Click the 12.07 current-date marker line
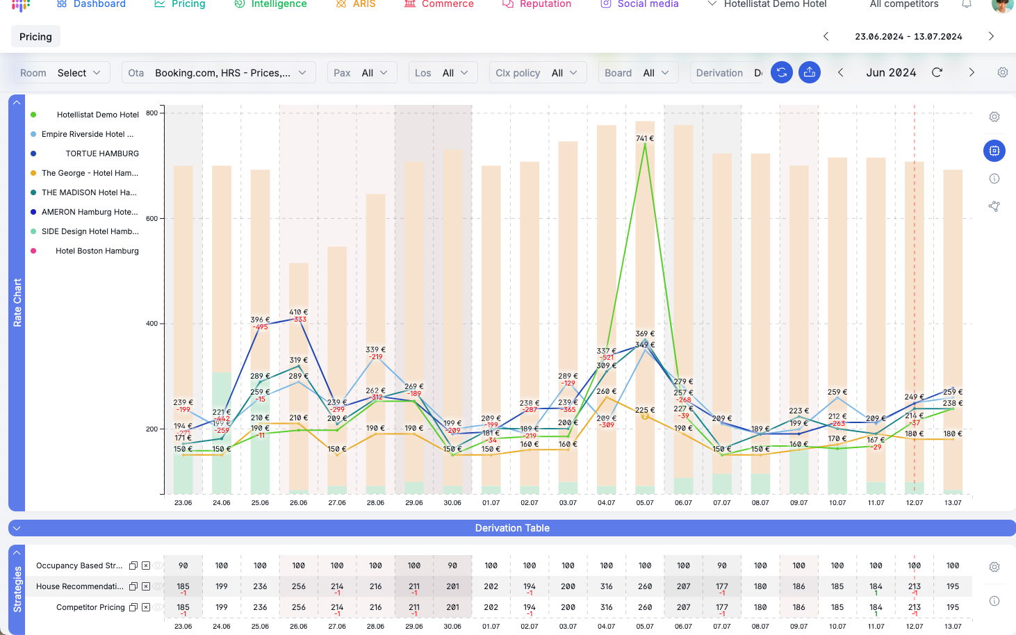The width and height of the screenshot is (1016, 635). pyautogui.click(x=915, y=299)
